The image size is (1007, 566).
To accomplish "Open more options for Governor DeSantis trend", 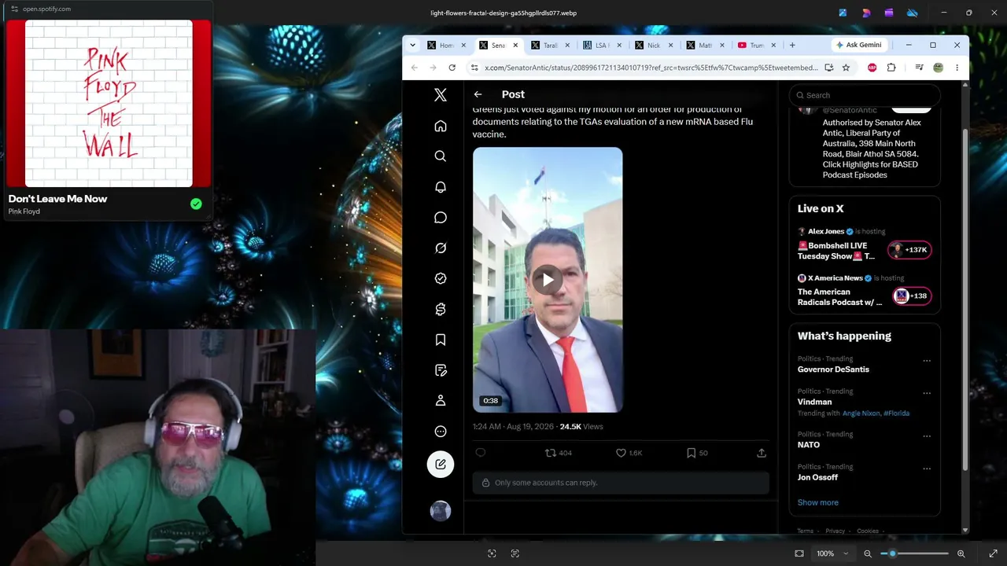I will point(927,361).
